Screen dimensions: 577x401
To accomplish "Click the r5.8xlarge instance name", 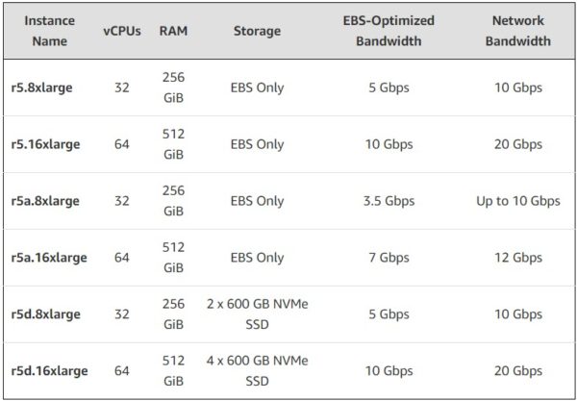I will pos(41,88).
